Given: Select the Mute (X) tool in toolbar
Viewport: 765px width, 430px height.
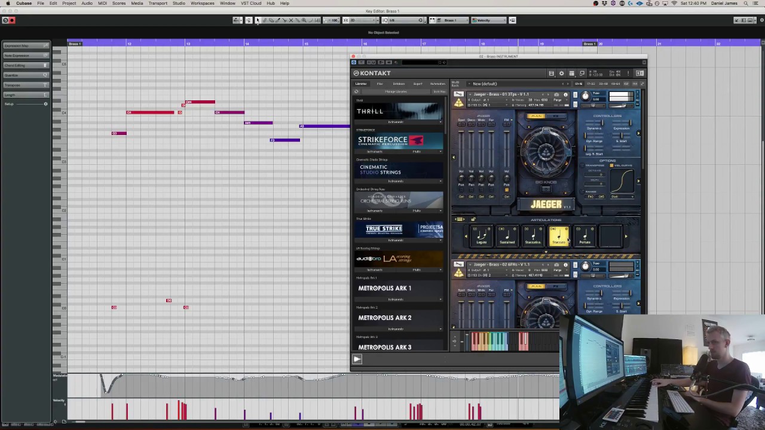Looking at the screenshot, I should (x=290, y=20).
